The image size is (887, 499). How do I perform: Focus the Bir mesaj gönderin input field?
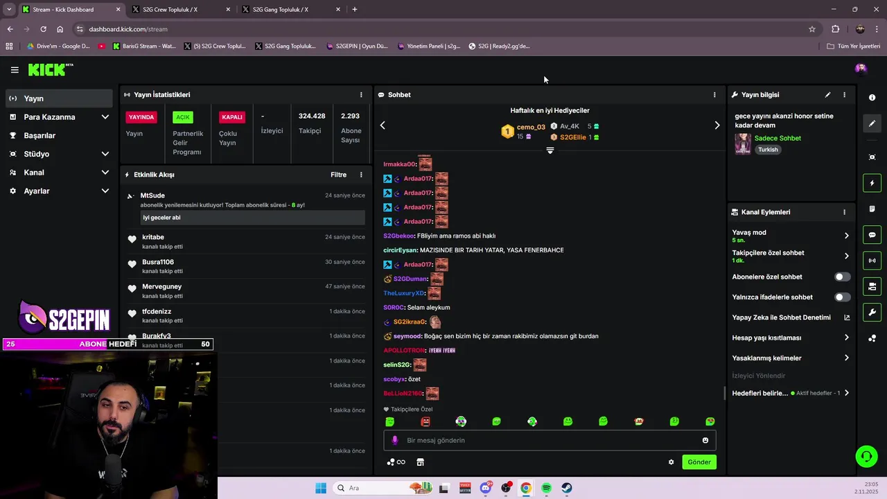pos(550,440)
